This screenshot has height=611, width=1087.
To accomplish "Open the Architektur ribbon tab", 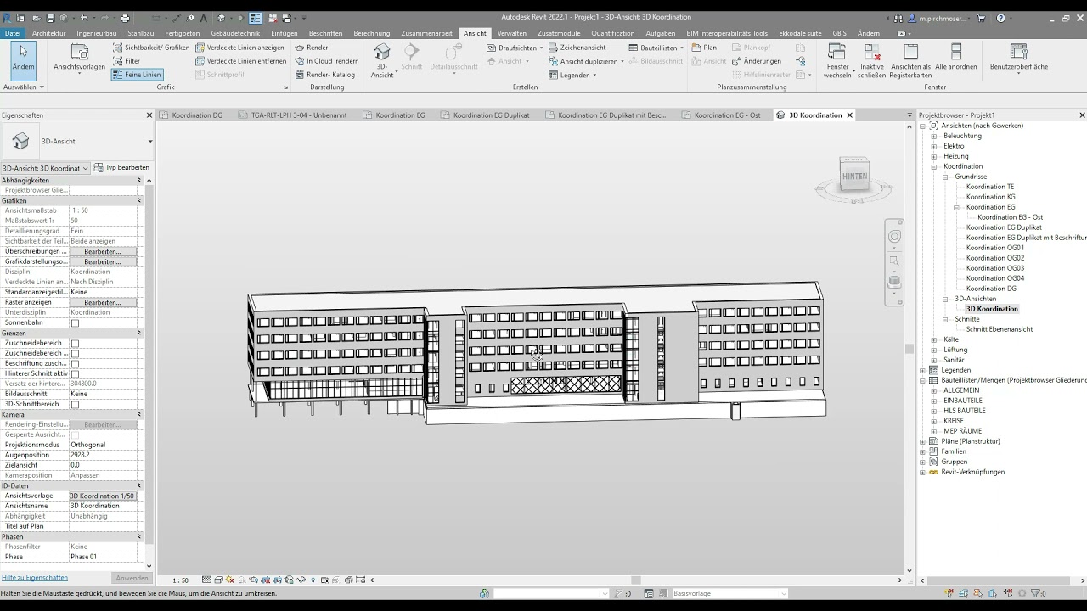I will click(48, 33).
